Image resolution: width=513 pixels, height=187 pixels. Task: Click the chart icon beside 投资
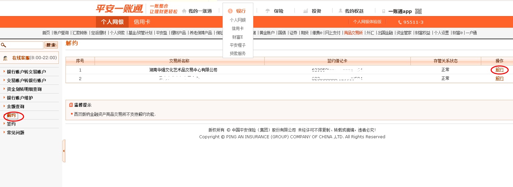click(305, 11)
